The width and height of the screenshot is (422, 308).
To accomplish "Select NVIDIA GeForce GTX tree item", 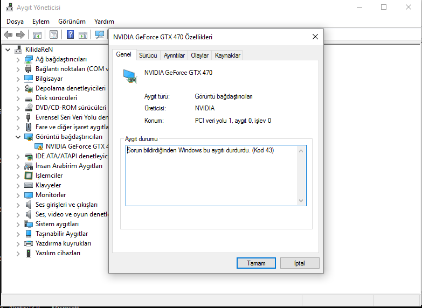I will click(77, 146).
